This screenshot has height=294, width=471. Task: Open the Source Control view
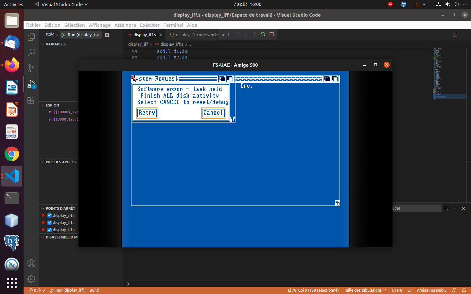(31, 68)
